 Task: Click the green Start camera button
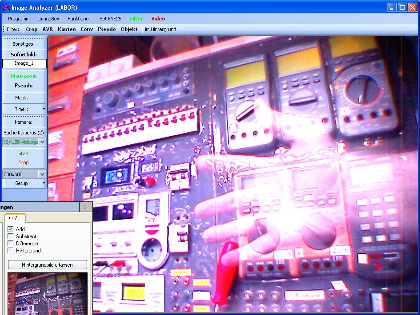[24, 154]
